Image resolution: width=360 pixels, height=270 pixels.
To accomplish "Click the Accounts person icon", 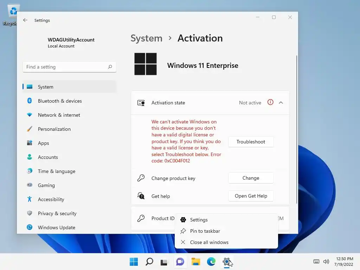I will coord(30,157).
